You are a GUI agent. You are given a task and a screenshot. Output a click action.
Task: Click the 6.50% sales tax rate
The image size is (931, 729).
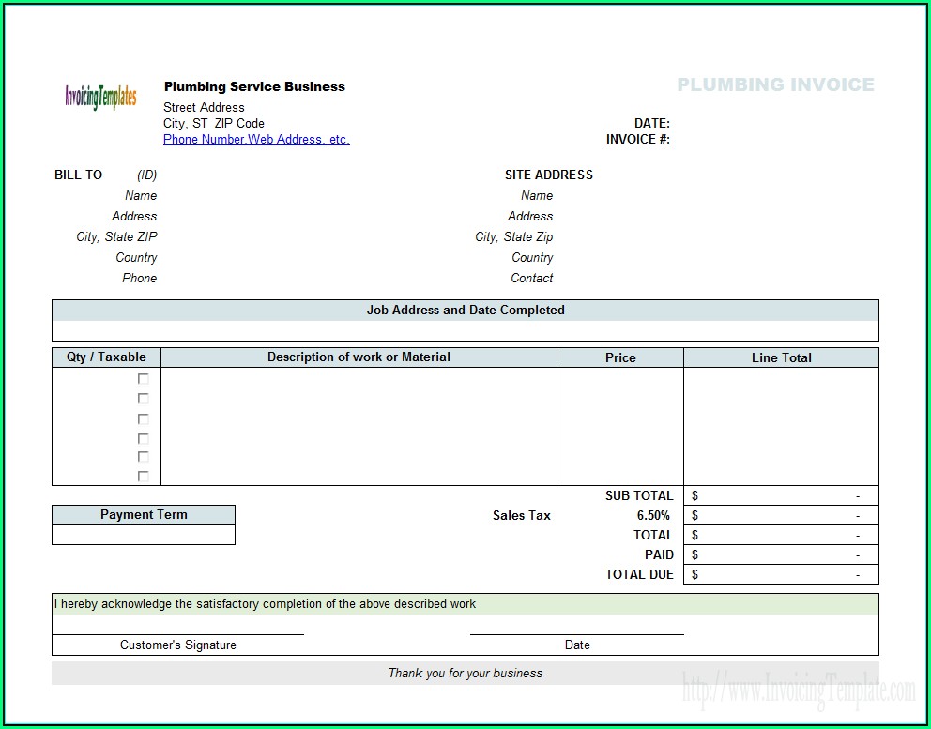tap(653, 515)
